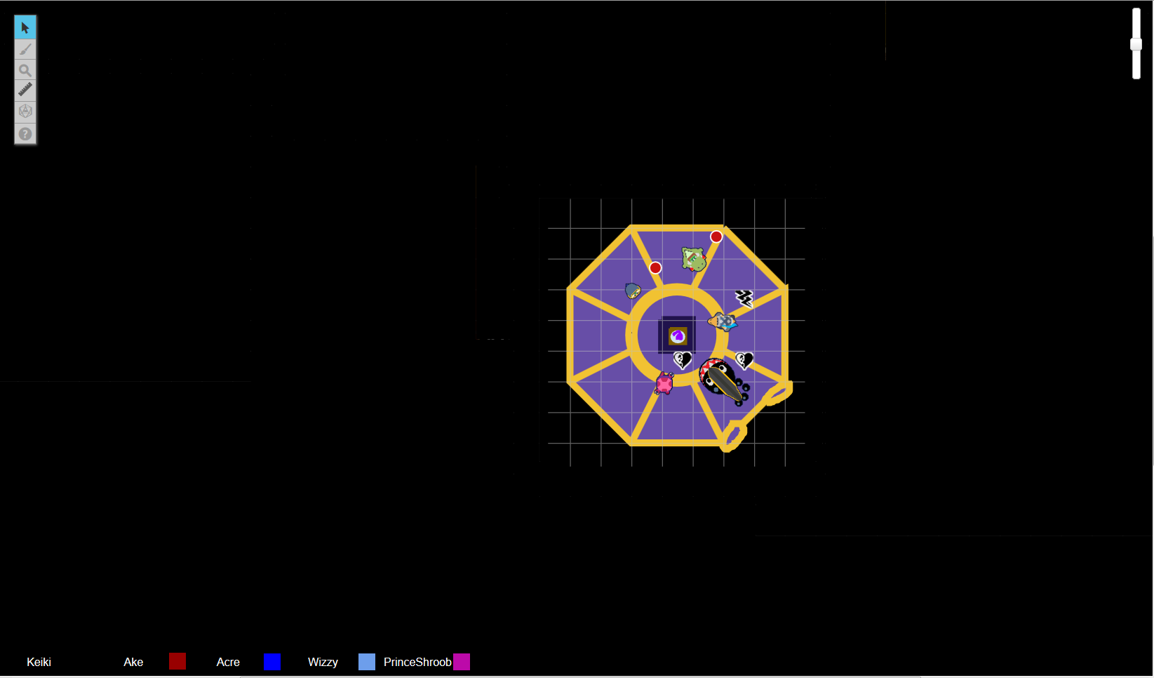Activate the Select arrow tool
Viewport: 1154px width, 678px height.
tap(25, 28)
